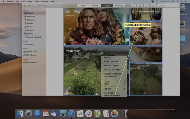Viewport: 190px width, 119px height.
Task: Open the People album in sidebar
Action: [30, 23]
